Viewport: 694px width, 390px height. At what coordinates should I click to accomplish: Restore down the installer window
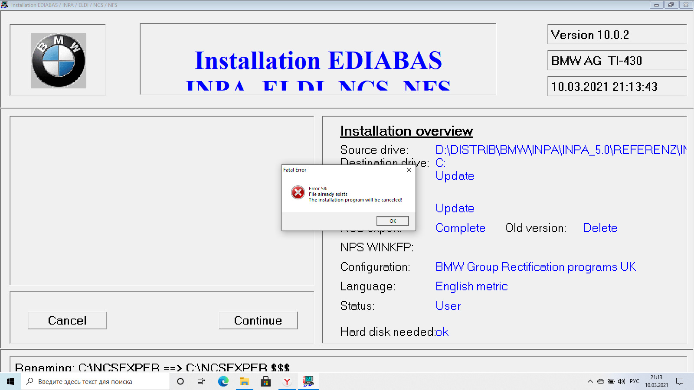click(x=671, y=5)
